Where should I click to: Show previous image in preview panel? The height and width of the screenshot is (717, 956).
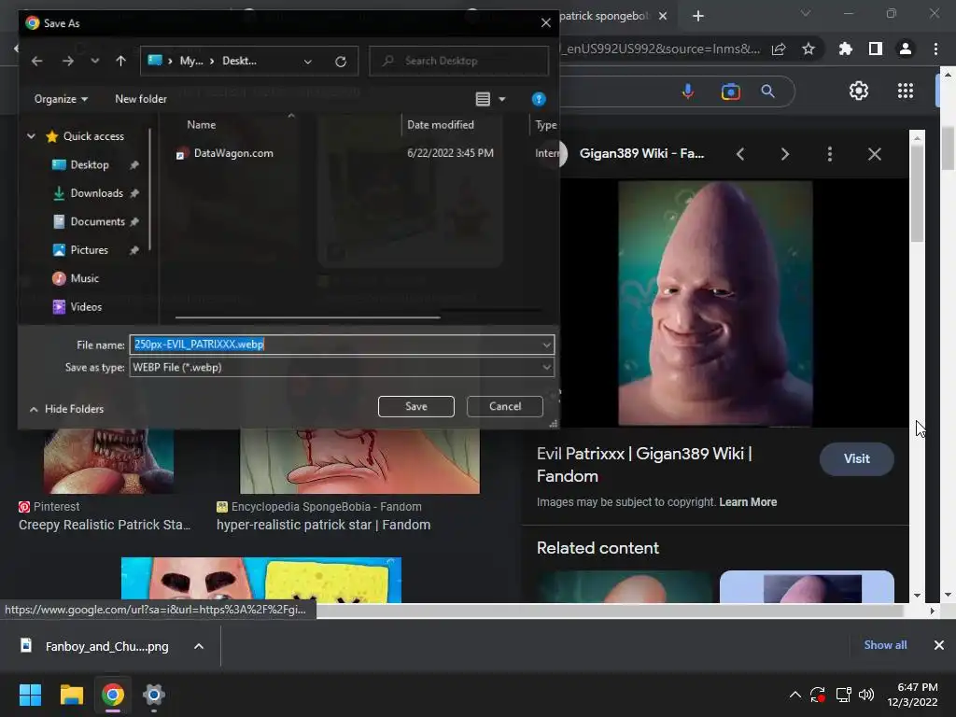click(x=740, y=154)
